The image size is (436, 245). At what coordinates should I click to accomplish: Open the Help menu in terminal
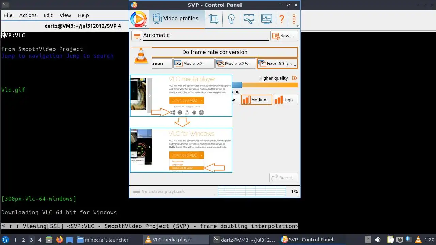click(83, 15)
